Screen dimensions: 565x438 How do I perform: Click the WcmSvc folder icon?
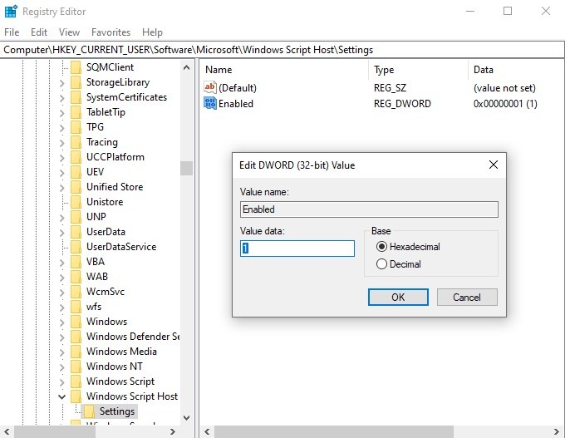click(x=76, y=291)
